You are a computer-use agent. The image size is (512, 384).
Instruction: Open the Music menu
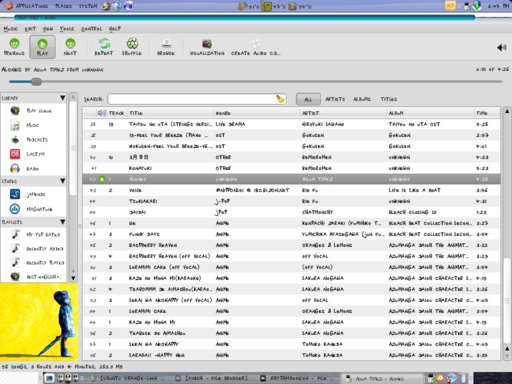tap(10, 29)
